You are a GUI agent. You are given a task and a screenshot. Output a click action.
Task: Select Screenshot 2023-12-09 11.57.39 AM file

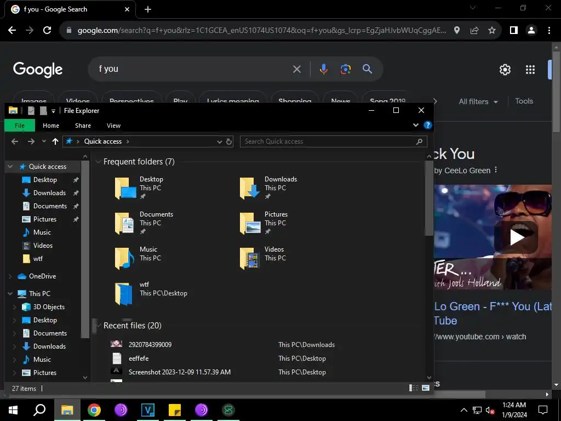[x=180, y=372]
